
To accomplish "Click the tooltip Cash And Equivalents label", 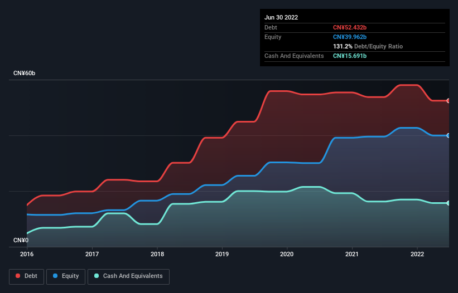I will pos(294,56).
